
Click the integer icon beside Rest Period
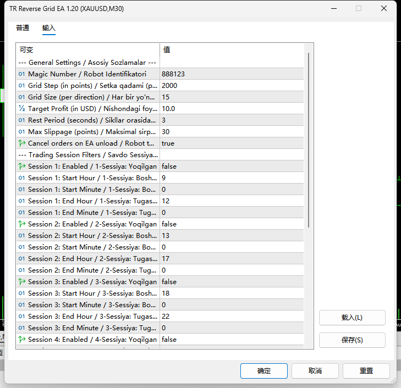click(22, 120)
